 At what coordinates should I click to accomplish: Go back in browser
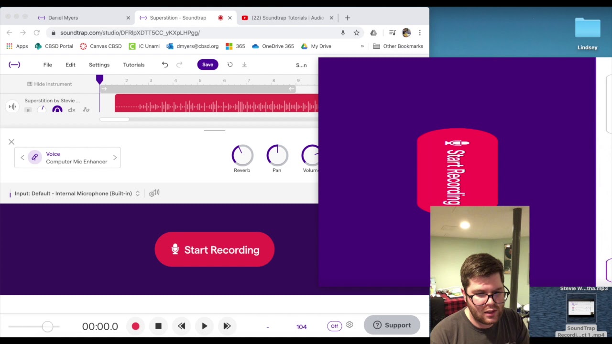pos(10,32)
